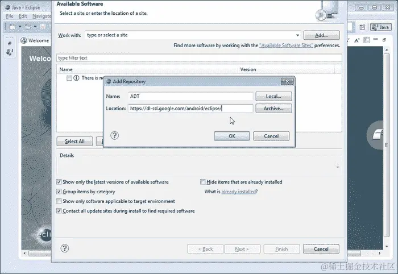Click Cancel in Add Repository dialog
The image size is (398, 274).
271,136
